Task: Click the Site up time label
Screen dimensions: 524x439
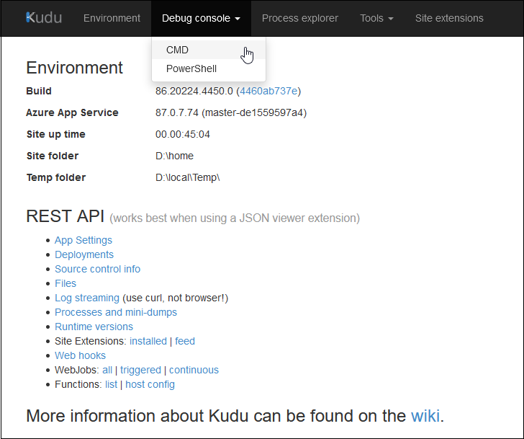Action: (56, 134)
